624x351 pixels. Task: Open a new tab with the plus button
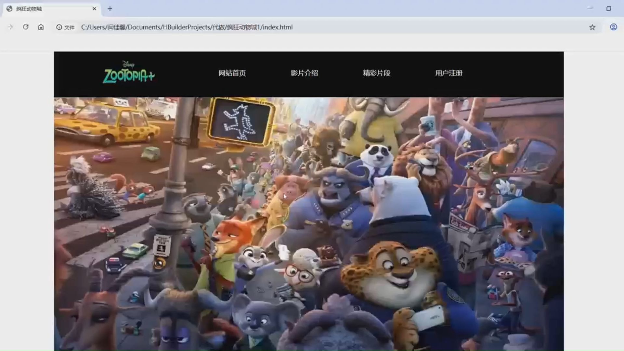pyautogui.click(x=110, y=9)
